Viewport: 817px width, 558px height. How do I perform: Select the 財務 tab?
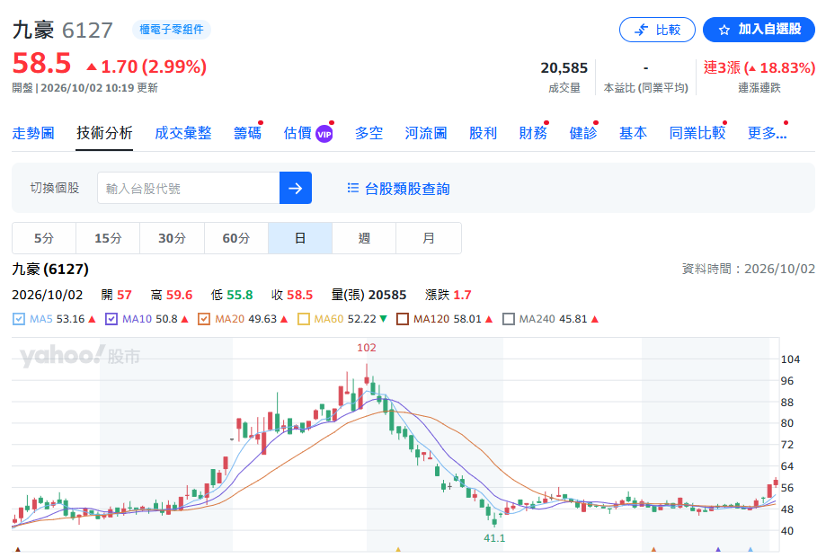coord(533,133)
